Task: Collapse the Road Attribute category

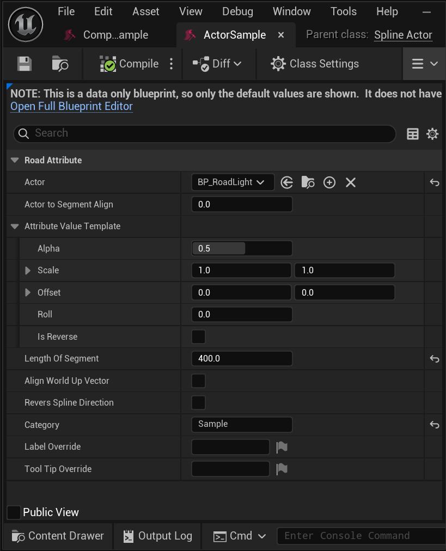Action: 15,160
